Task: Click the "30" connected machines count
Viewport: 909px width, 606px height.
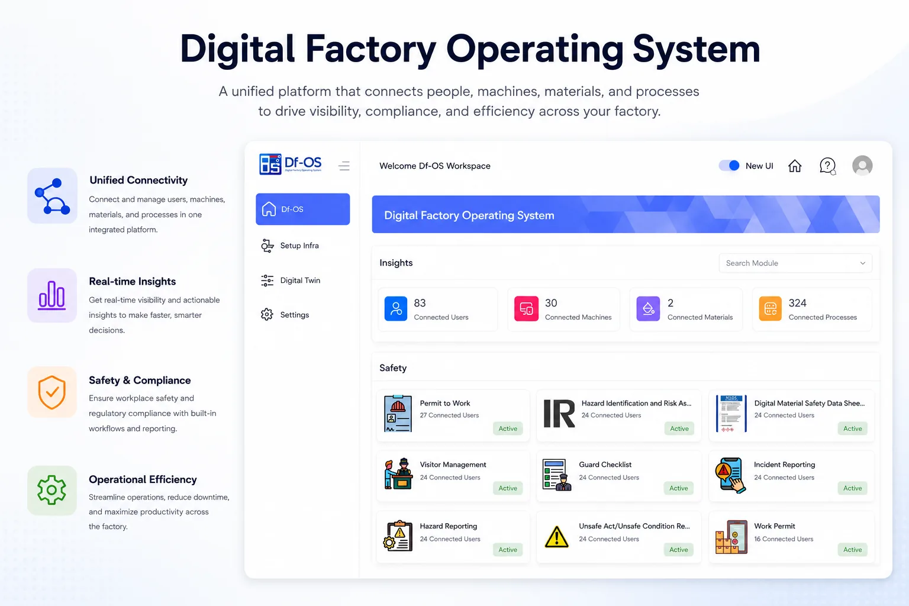Action: (x=551, y=303)
